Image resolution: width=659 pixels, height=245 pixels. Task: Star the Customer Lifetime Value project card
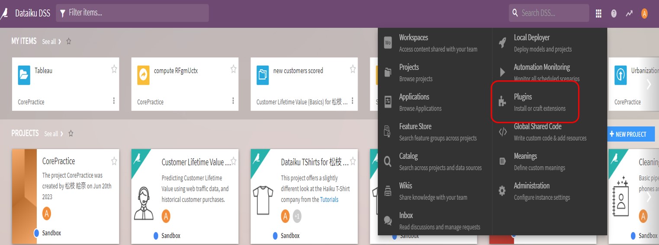pyautogui.click(x=233, y=161)
